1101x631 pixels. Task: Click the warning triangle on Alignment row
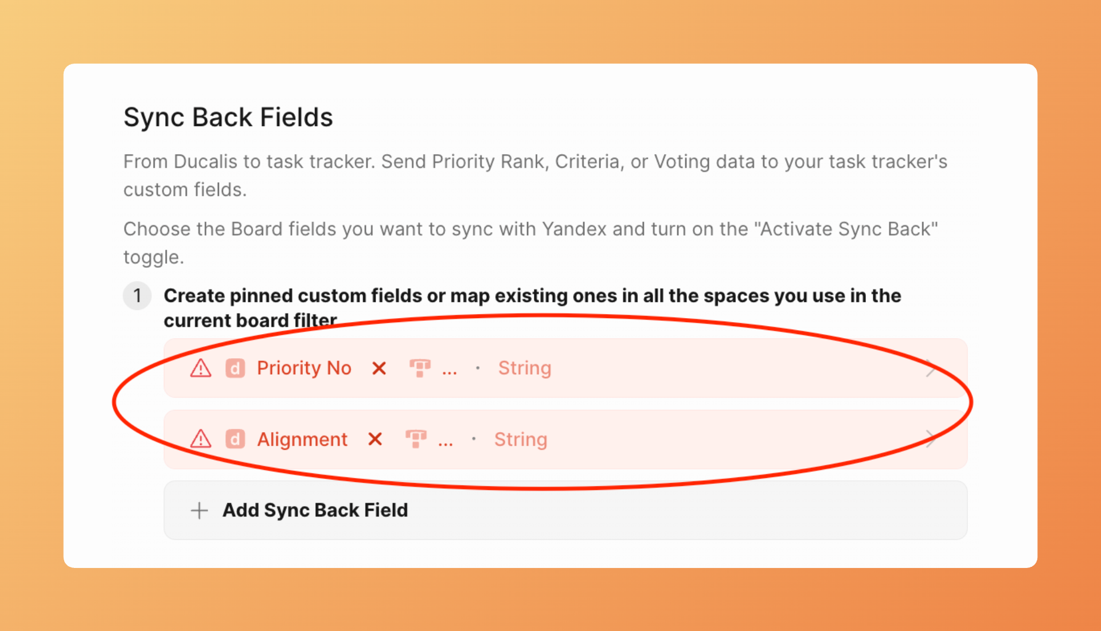(x=201, y=439)
